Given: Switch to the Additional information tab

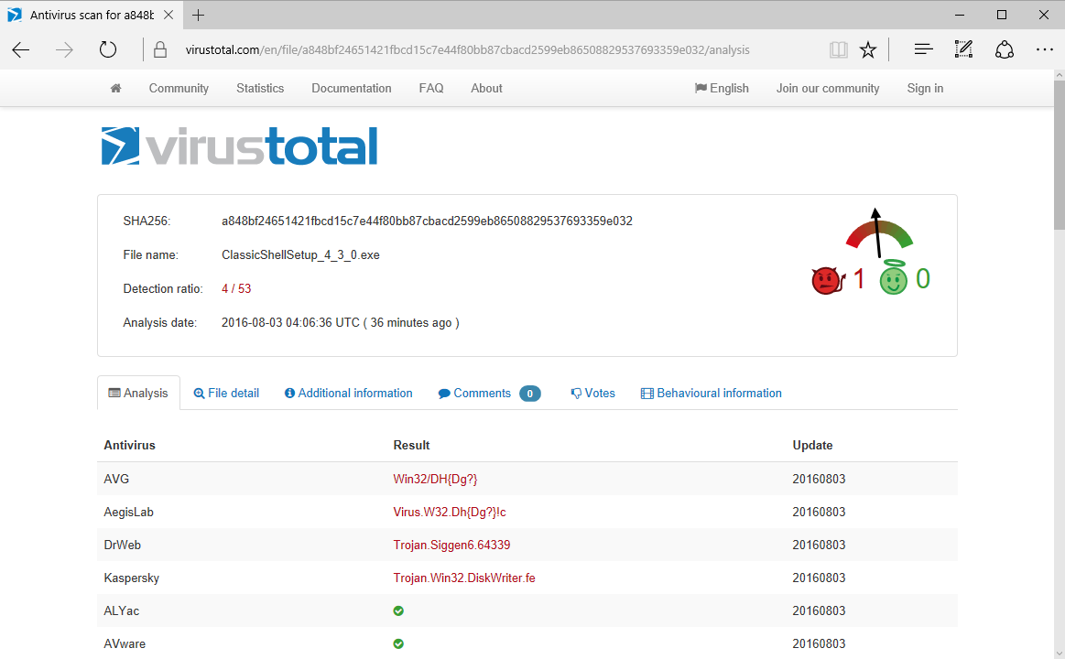Looking at the screenshot, I should click(x=348, y=393).
